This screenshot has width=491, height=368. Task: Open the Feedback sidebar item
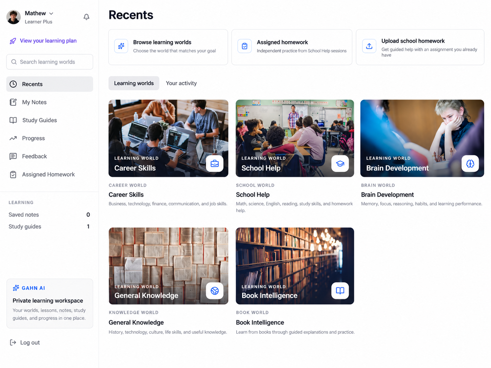point(50,156)
